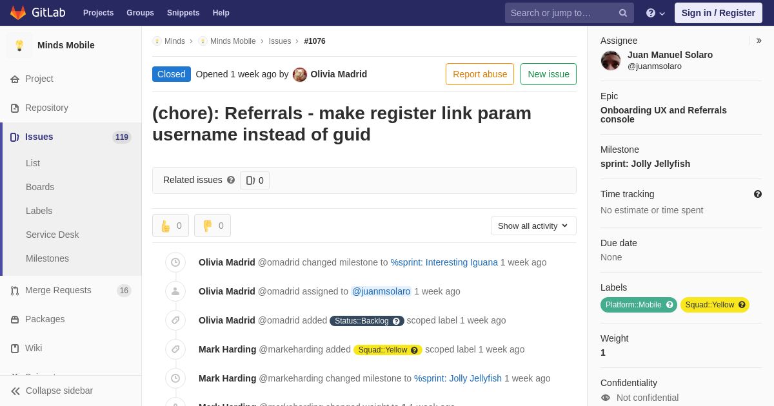Image resolution: width=774 pixels, height=406 pixels.
Task: Click Minds breadcrumb link
Action: point(175,41)
